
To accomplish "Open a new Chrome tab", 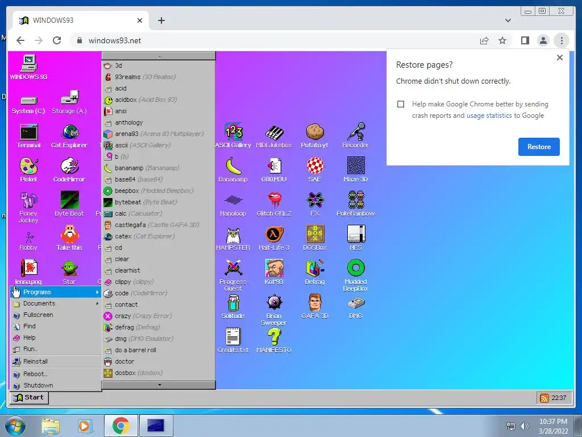I will tap(161, 20).
